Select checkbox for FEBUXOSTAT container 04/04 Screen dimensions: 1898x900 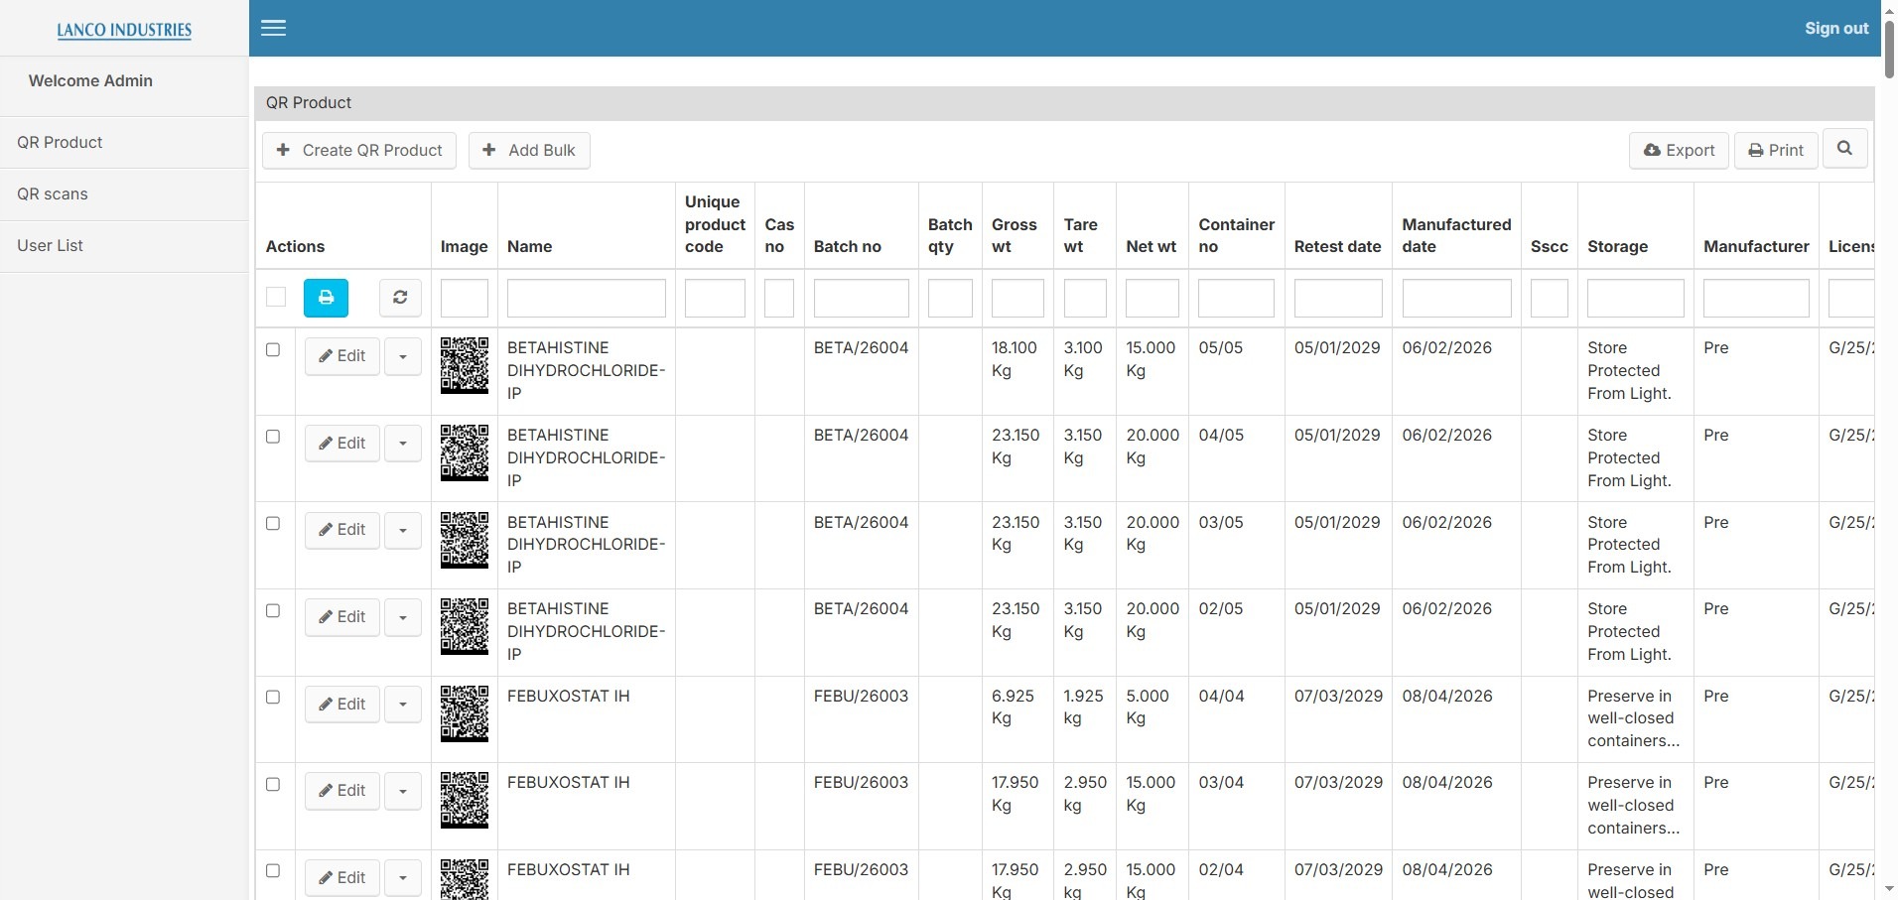pos(273,698)
